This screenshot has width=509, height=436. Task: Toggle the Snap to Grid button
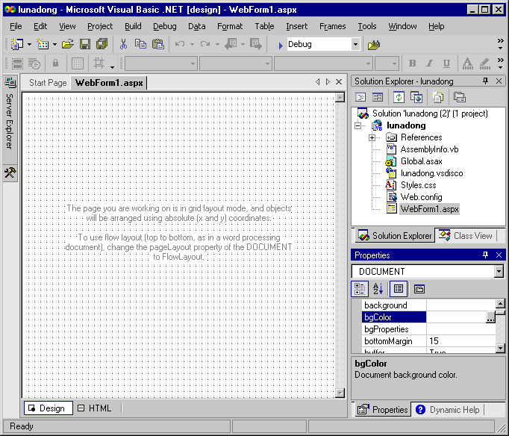pyautogui.click(x=99, y=63)
